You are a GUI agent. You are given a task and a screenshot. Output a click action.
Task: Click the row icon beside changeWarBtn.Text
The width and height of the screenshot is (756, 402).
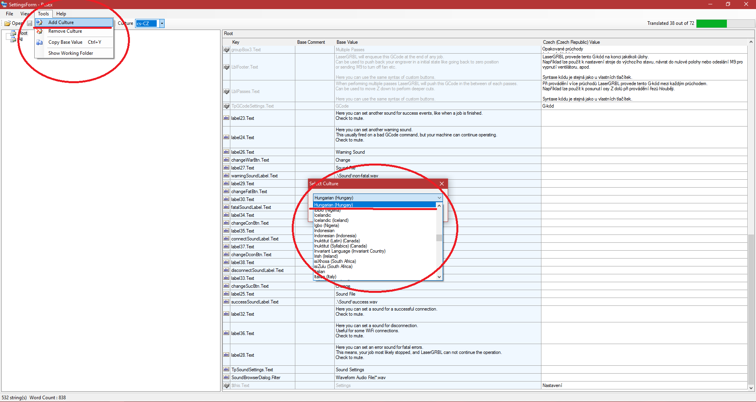click(226, 160)
